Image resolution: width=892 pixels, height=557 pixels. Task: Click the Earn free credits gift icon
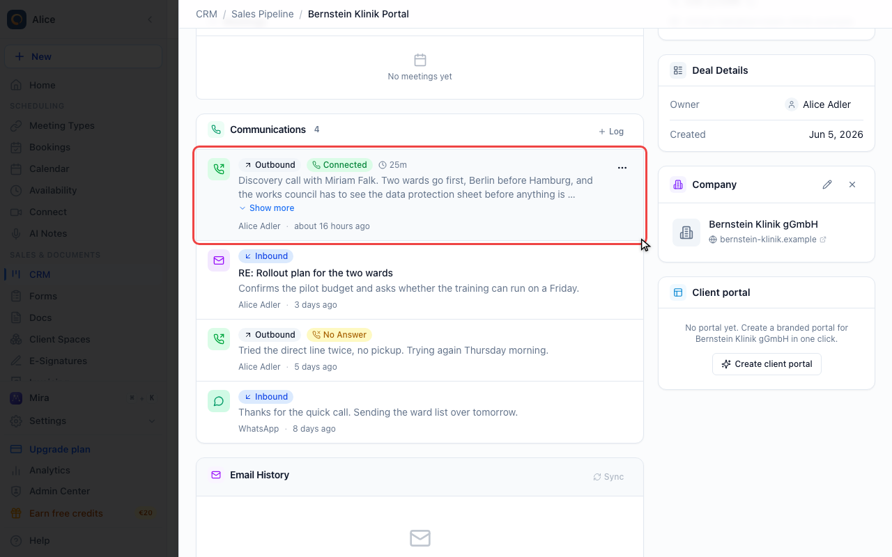click(x=16, y=513)
